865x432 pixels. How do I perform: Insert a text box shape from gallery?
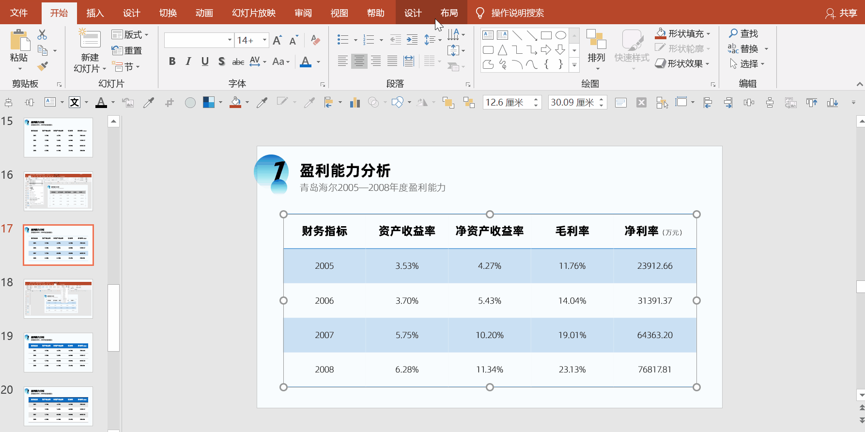(488, 35)
